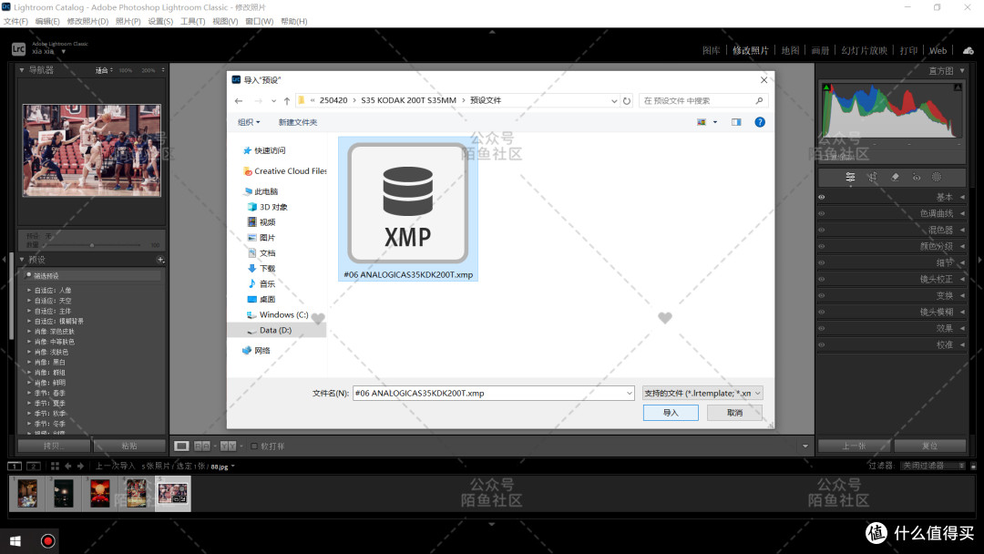Screen dimensions: 984x554
Task: Click the plus icon in Presets panel
Action: pos(160,259)
